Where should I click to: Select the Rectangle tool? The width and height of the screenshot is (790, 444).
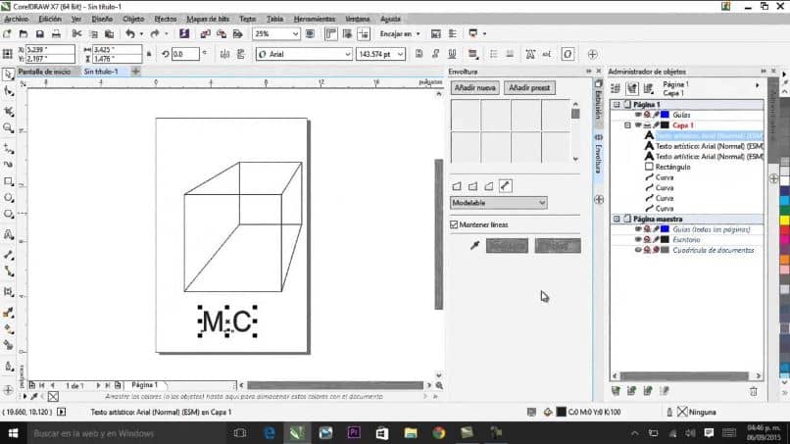(x=8, y=181)
